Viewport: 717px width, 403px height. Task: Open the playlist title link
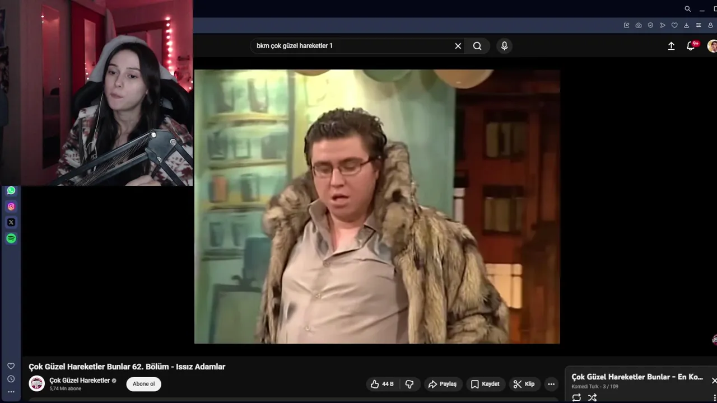[x=637, y=377]
